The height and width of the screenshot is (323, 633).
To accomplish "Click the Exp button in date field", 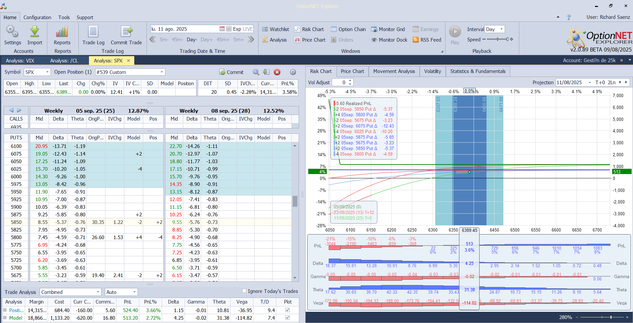I will [x=237, y=29].
